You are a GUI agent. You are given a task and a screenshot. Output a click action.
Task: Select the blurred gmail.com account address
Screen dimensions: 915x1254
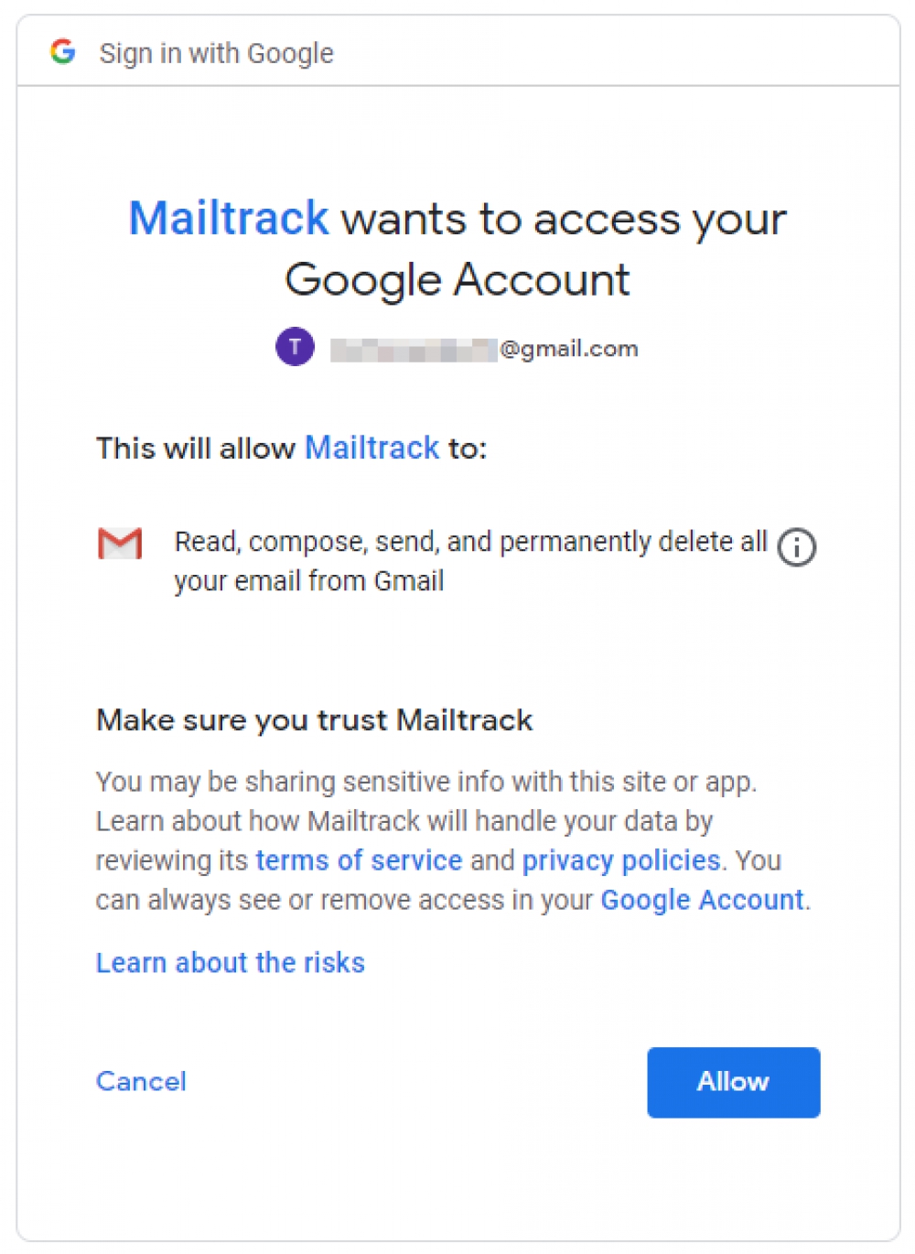tap(484, 349)
